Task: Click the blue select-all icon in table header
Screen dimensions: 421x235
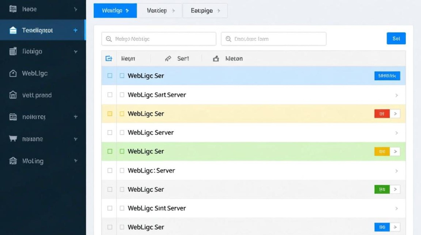Action: [109, 59]
